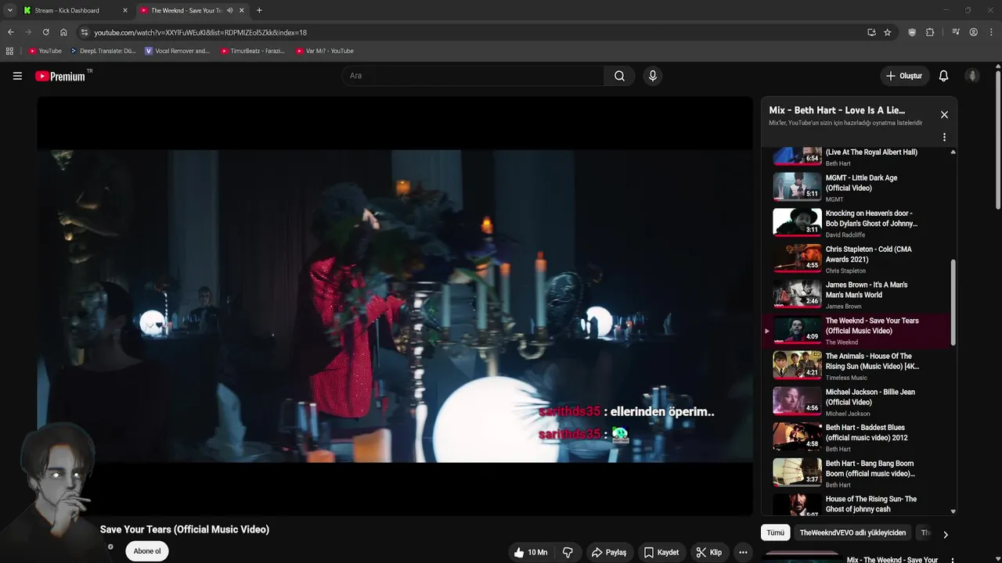The width and height of the screenshot is (1002, 563).
Task: Open a new browser tab
Action: (x=259, y=10)
